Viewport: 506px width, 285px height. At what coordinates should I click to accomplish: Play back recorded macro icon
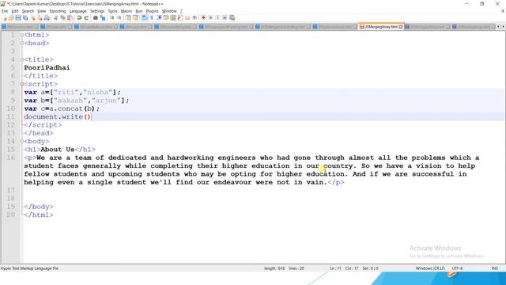[x=217, y=17]
